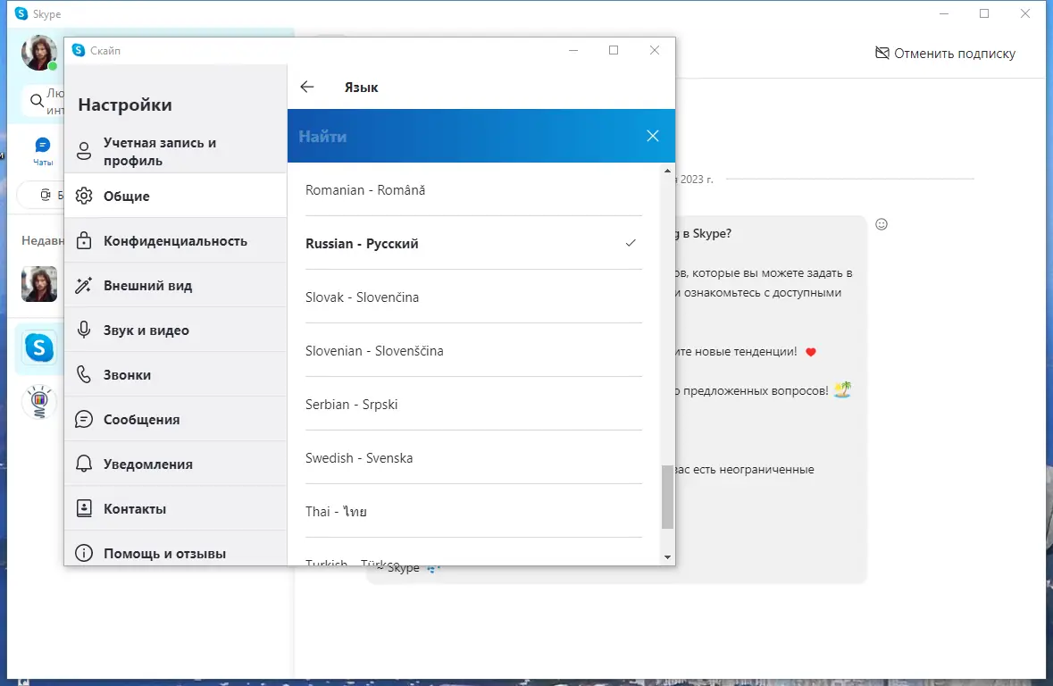Viewport: 1053px width, 686px height.
Task: Open Учетная запись и профиль settings
Action: [x=175, y=151]
